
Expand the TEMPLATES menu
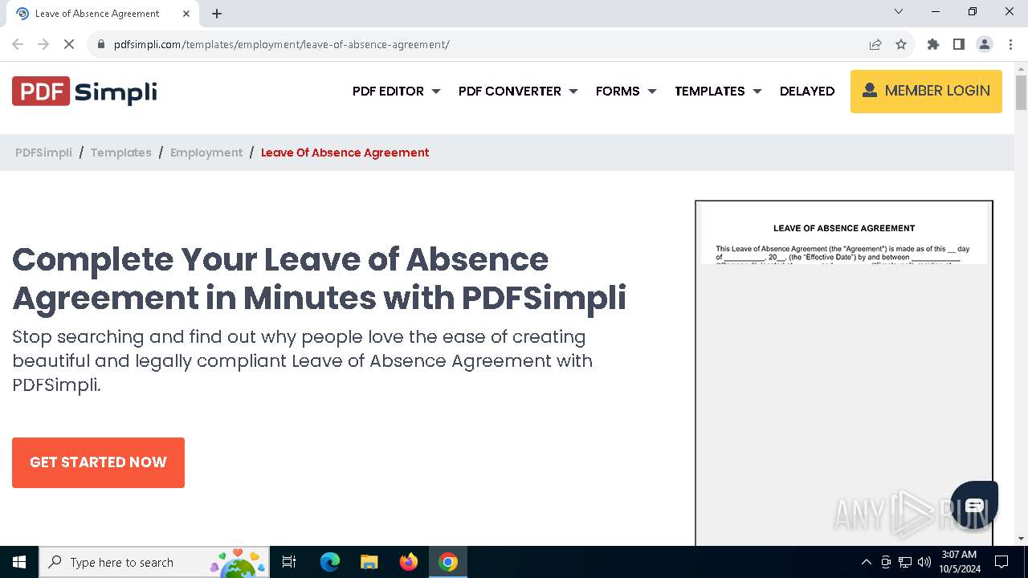(718, 92)
